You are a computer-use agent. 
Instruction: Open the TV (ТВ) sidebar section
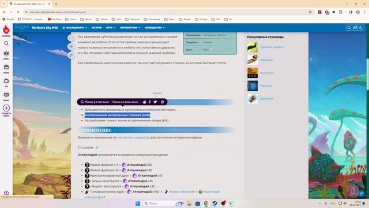pos(6,83)
